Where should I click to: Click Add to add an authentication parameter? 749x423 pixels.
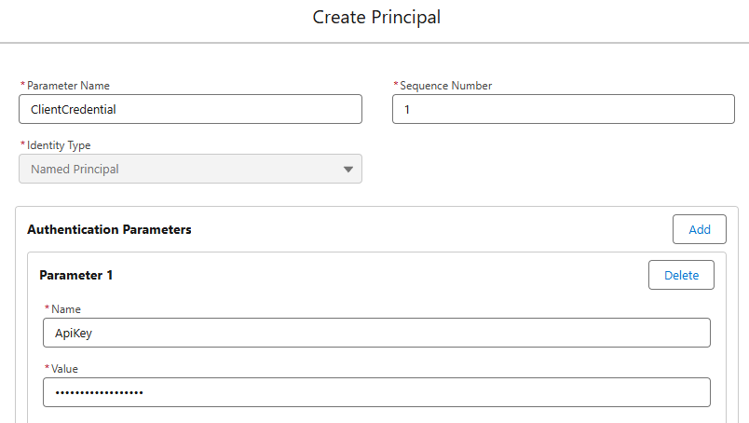[x=699, y=229]
